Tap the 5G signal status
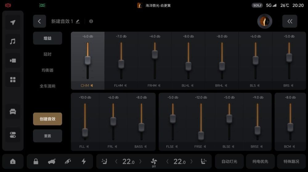 tap(271, 6)
